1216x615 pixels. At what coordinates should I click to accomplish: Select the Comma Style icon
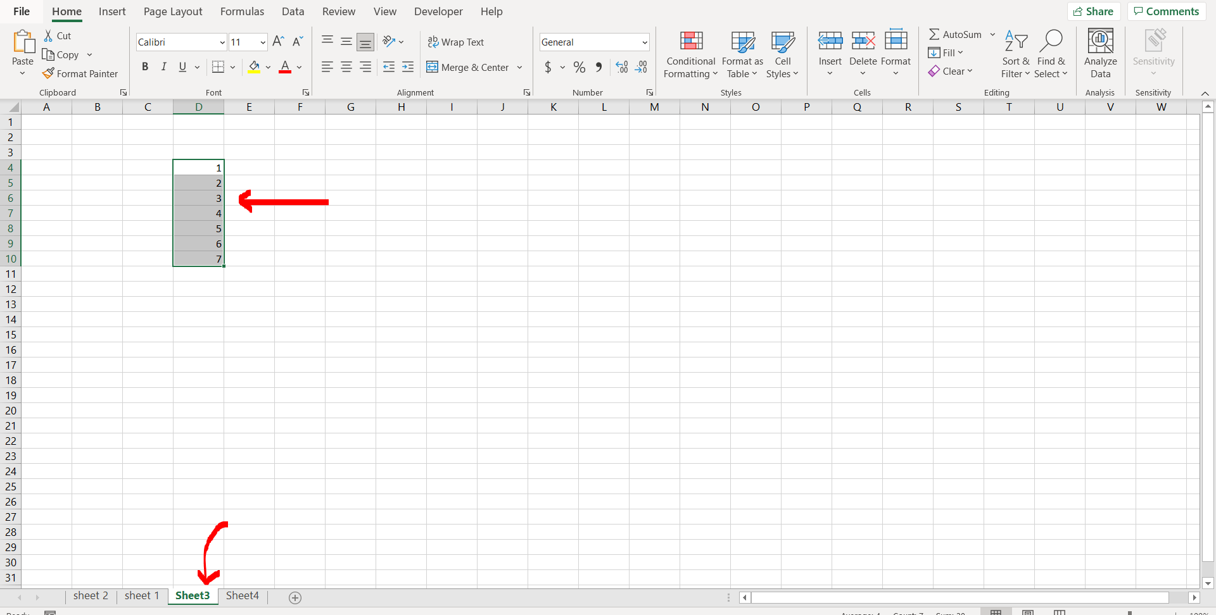point(599,67)
